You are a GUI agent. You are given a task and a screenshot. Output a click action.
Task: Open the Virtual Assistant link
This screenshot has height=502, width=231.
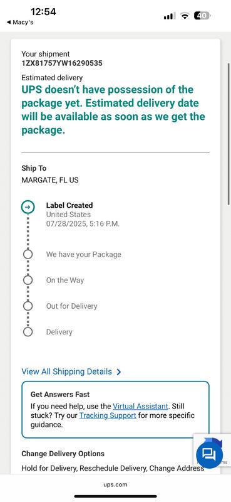point(140,406)
